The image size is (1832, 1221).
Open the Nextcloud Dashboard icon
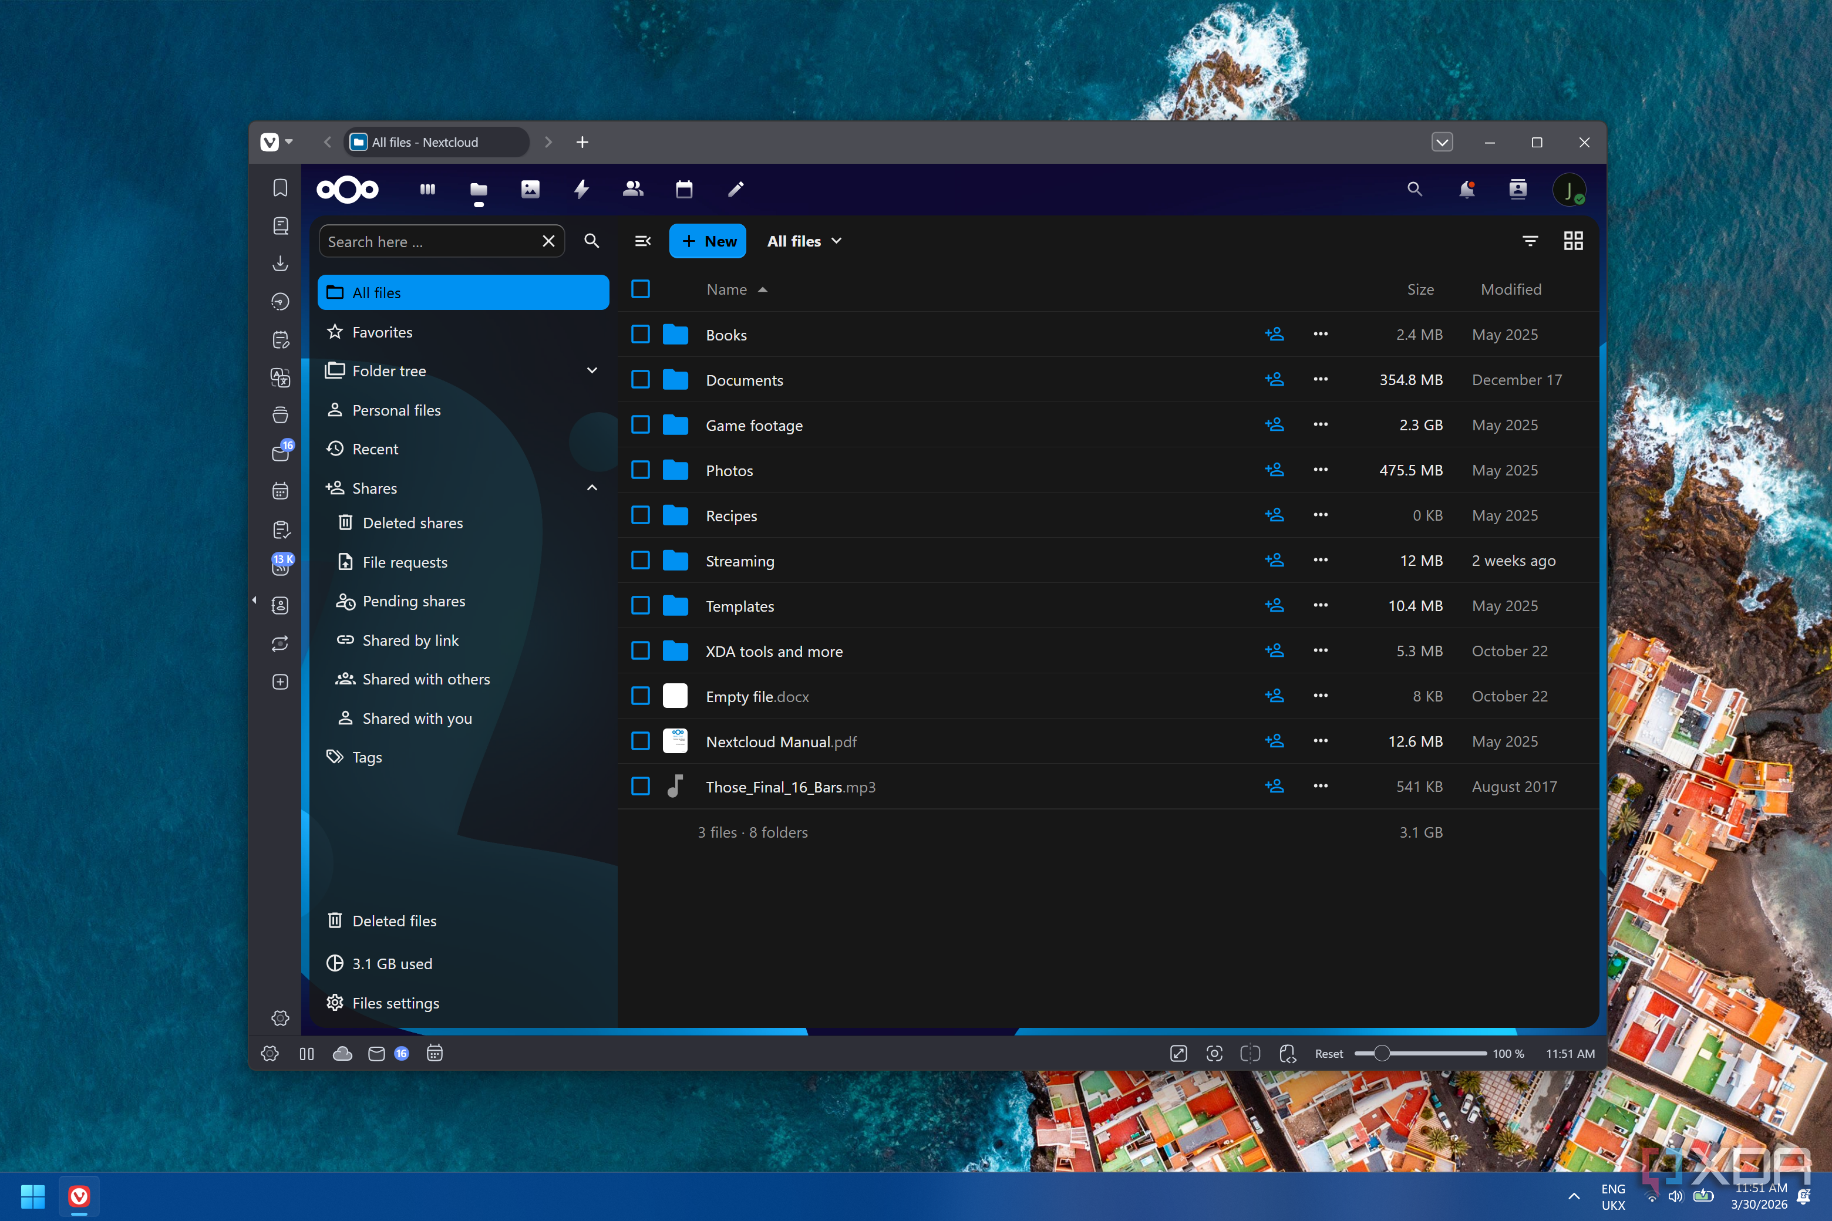427,189
